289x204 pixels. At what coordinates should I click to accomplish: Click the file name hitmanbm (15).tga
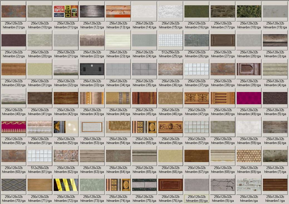click(x=171, y=27)
